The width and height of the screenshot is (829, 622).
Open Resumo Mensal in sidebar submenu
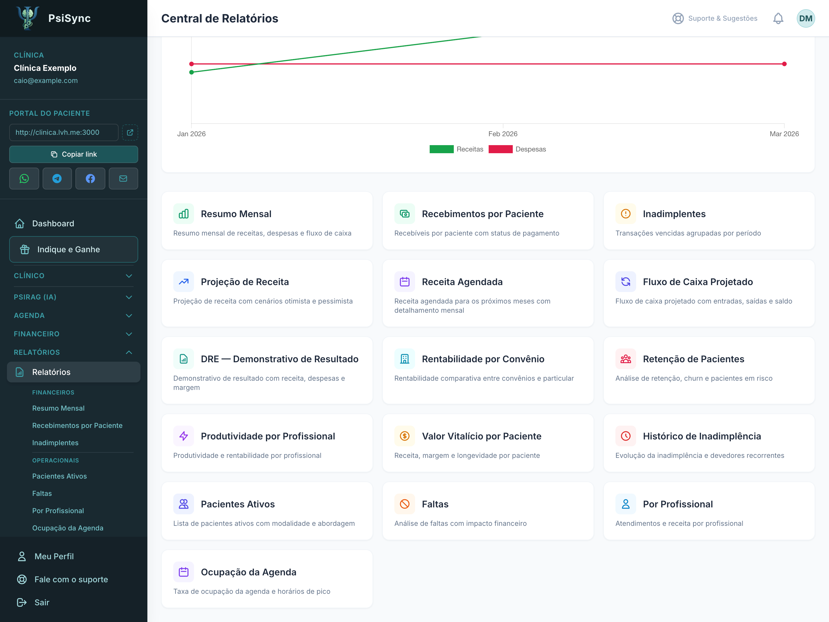(x=58, y=408)
